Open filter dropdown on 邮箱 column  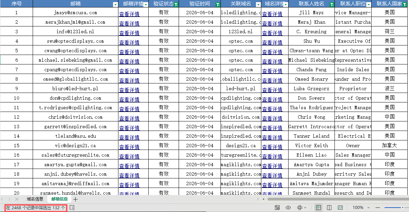coord(115,4)
